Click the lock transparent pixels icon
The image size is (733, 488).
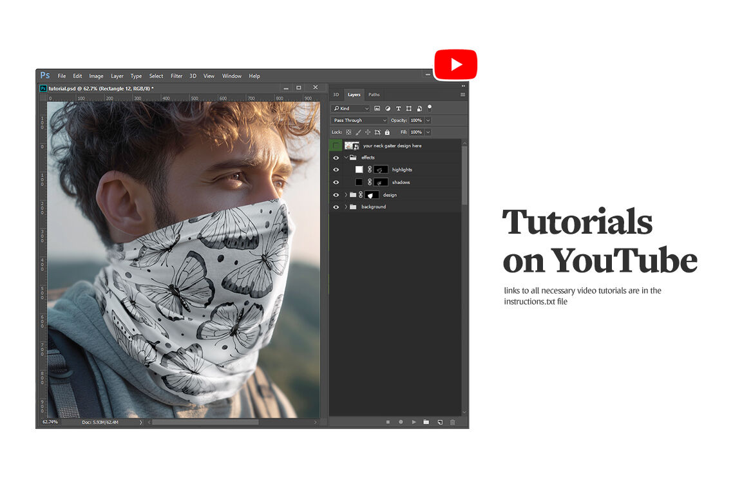348,132
